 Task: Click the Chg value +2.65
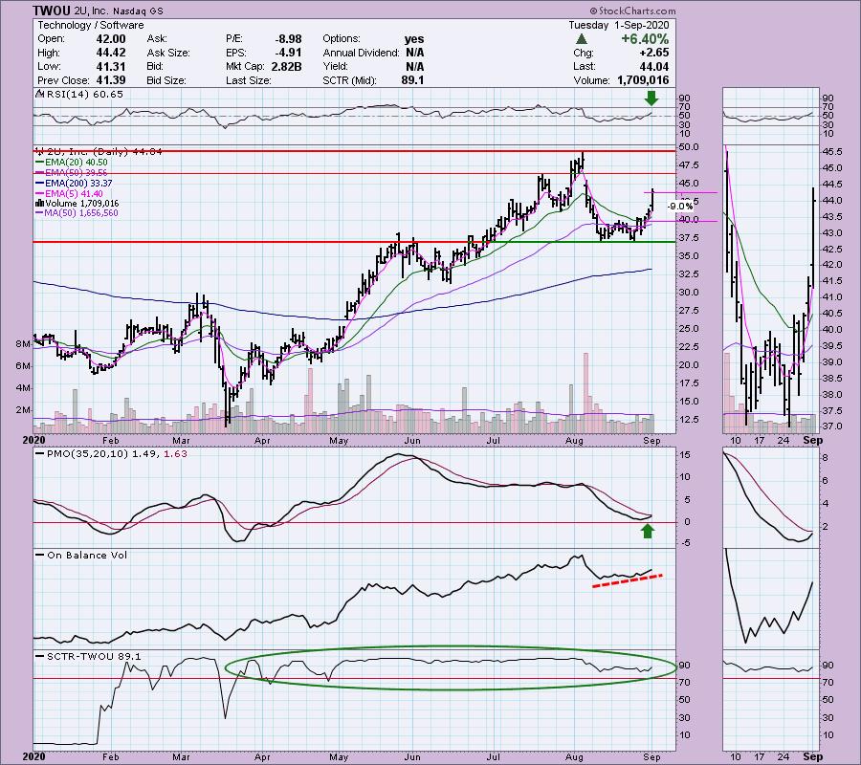point(655,53)
